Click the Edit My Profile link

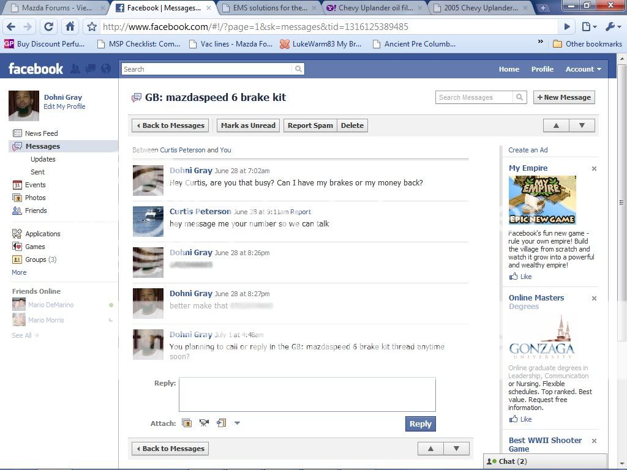coord(64,106)
